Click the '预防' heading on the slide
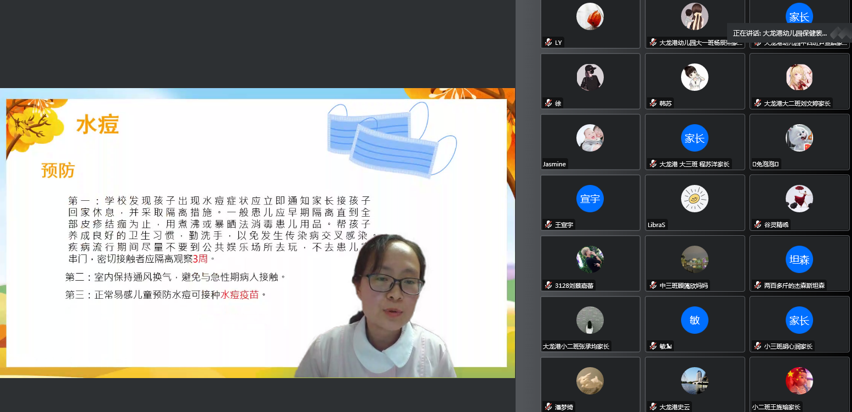 [x=58, y=171]
